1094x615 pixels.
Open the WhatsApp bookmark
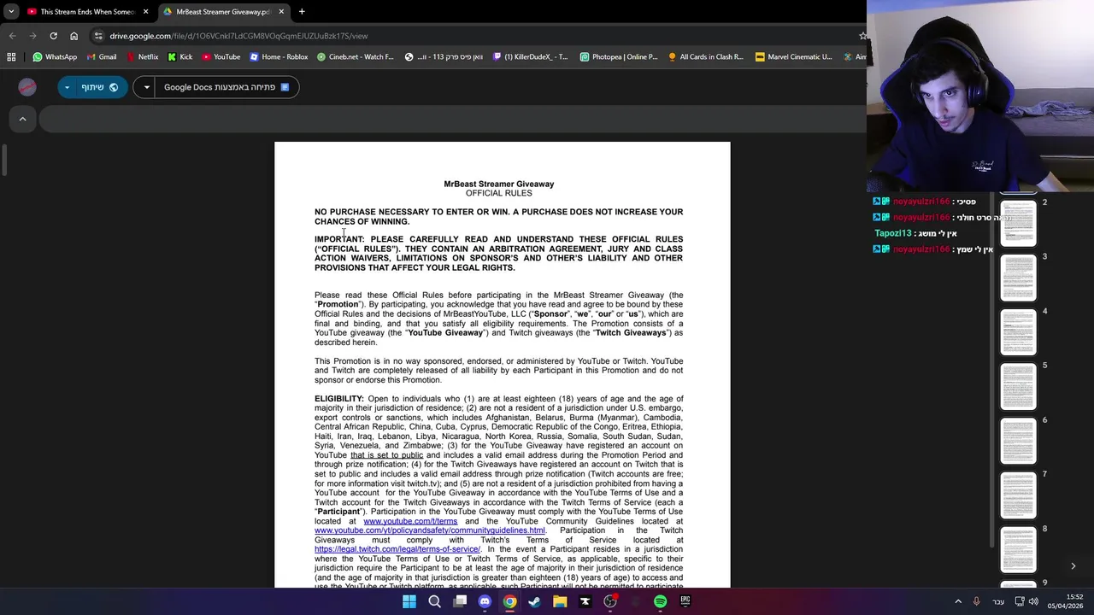(55, 57)
